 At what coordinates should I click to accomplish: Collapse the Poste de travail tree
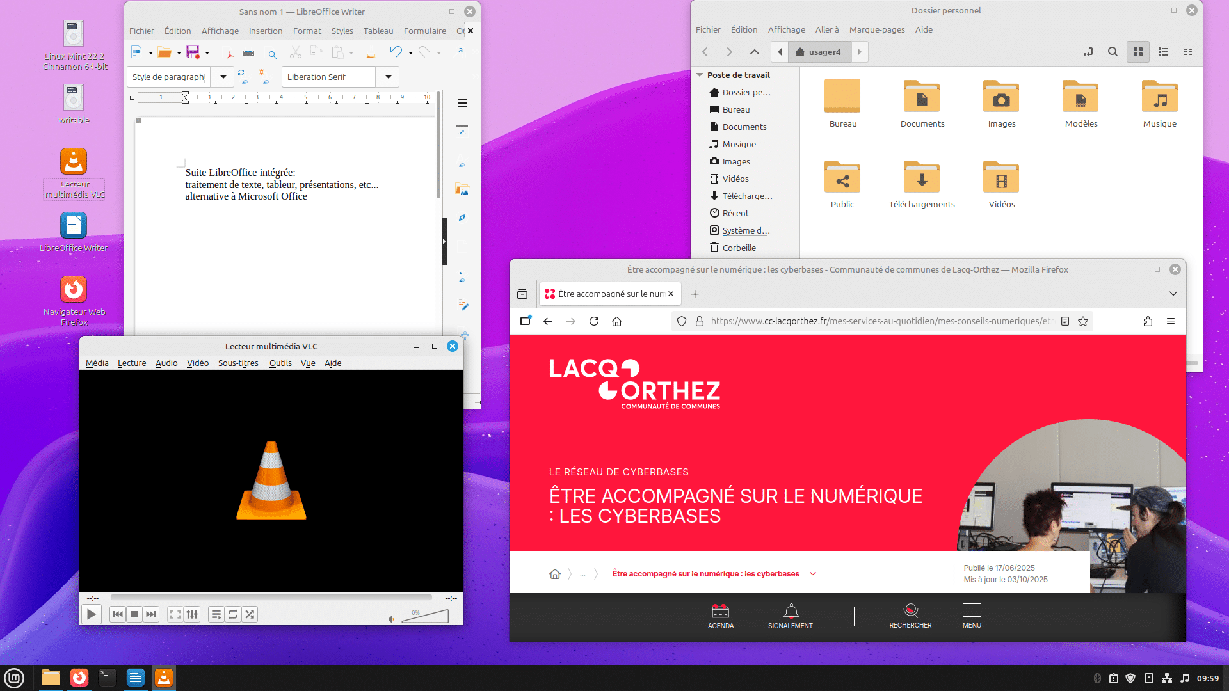click(x=700, y=75)
